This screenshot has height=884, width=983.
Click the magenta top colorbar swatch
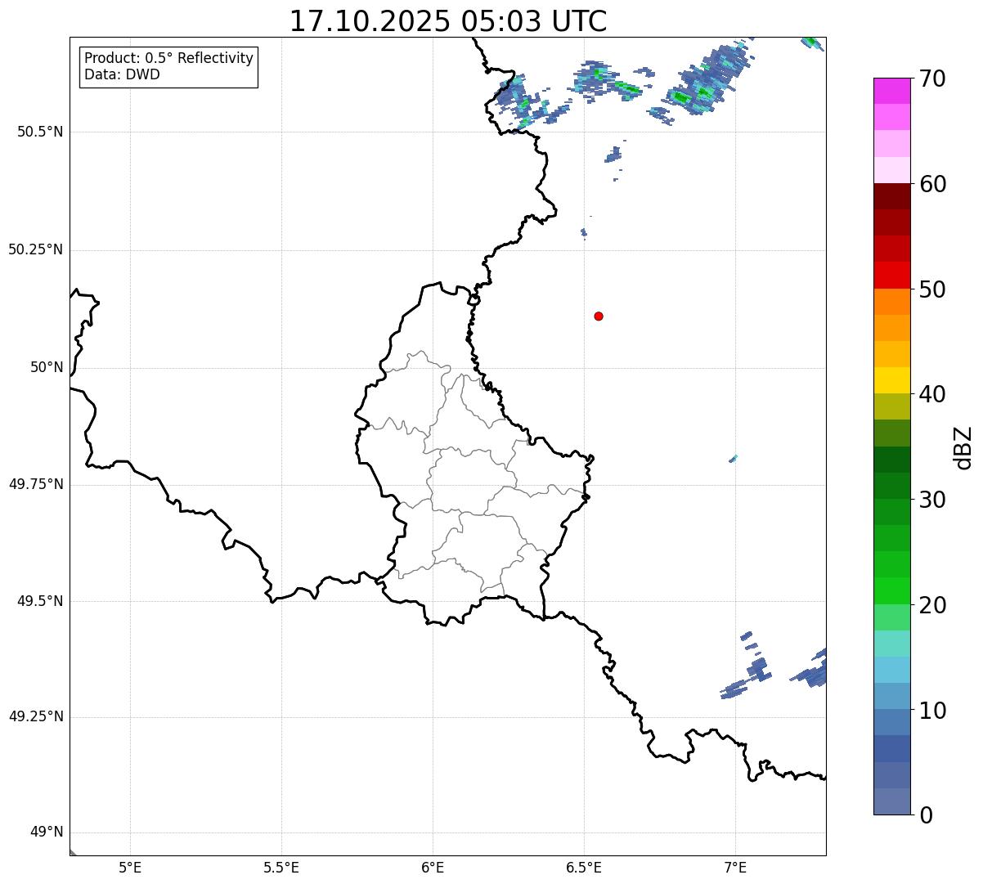click(891, 91)
